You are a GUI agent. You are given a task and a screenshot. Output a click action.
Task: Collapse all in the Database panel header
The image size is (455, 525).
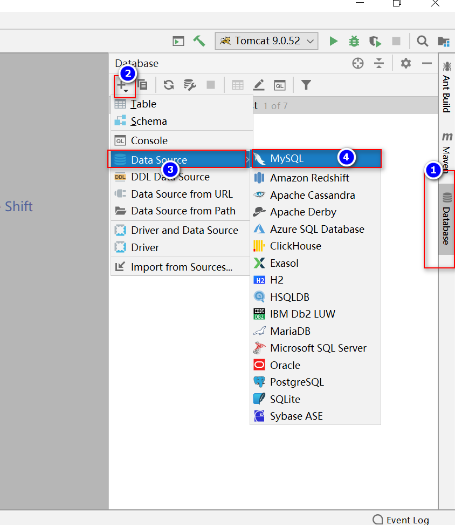coord(379,63)
